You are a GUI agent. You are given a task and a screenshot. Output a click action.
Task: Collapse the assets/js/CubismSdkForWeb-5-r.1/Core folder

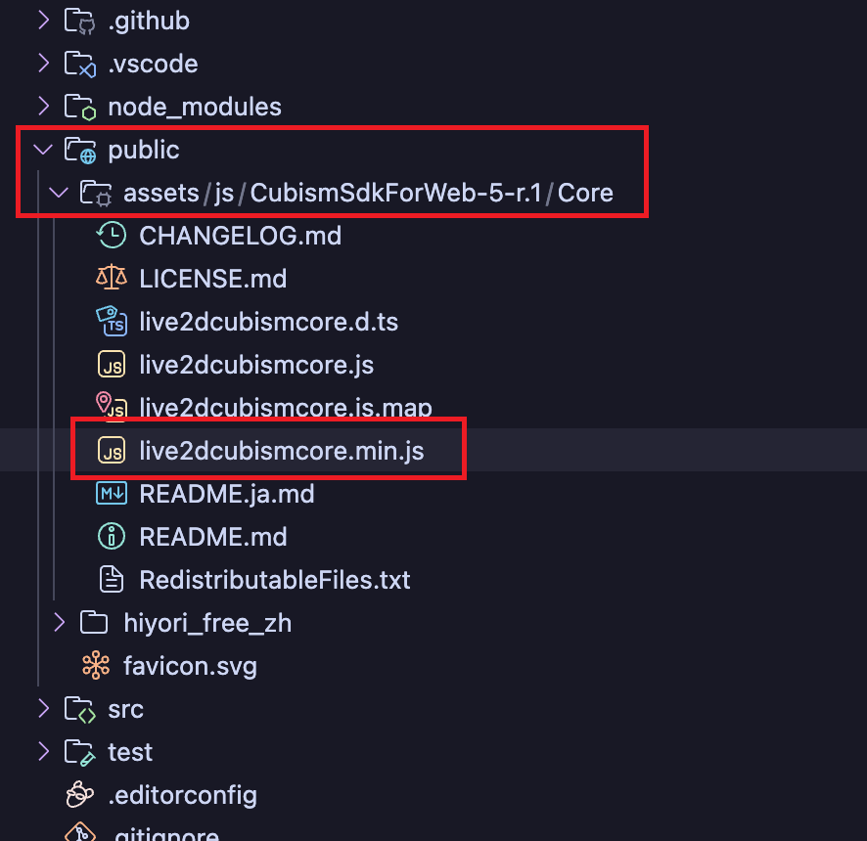point(59,193)
